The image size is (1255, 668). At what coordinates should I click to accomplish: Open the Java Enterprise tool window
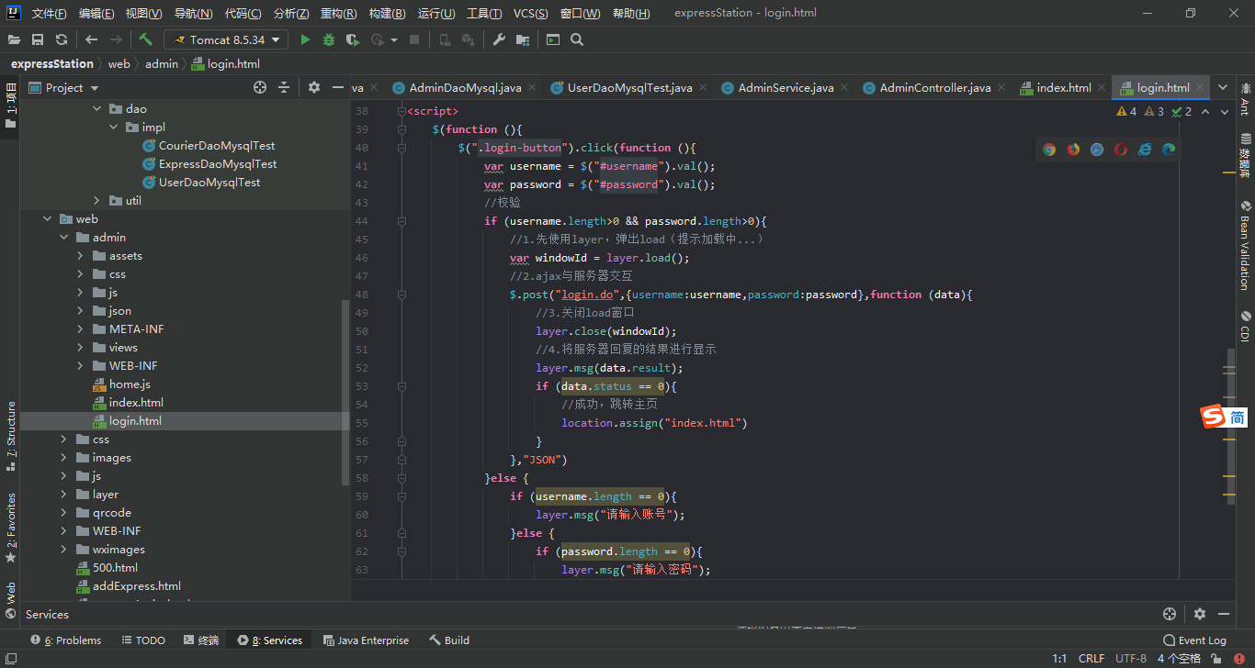pos(366,640)
